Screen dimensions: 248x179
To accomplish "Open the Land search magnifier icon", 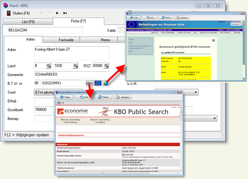I will [49, 65].
